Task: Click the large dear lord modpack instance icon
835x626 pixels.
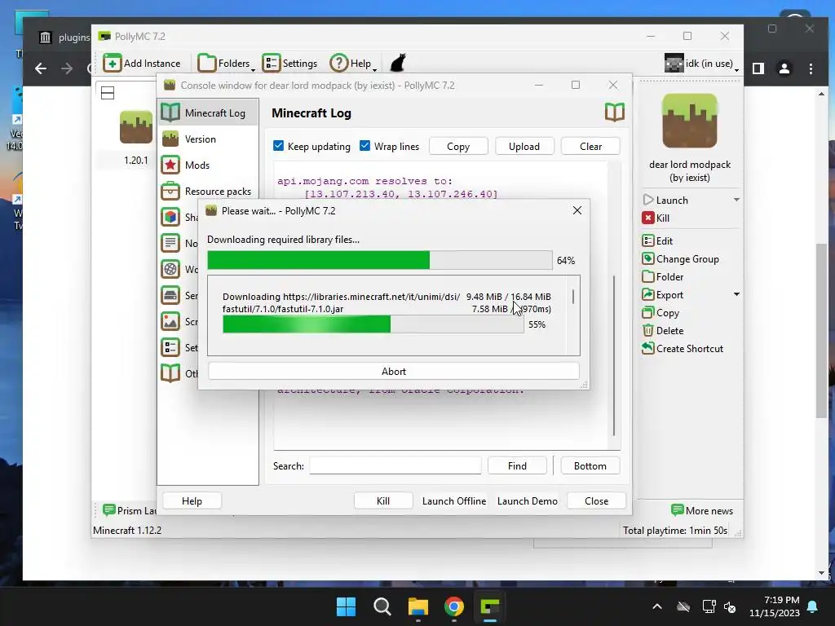Action: click(690, 121)
